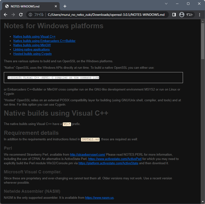
Task: View site information icon beside ファイル
Action: (30, 15)
